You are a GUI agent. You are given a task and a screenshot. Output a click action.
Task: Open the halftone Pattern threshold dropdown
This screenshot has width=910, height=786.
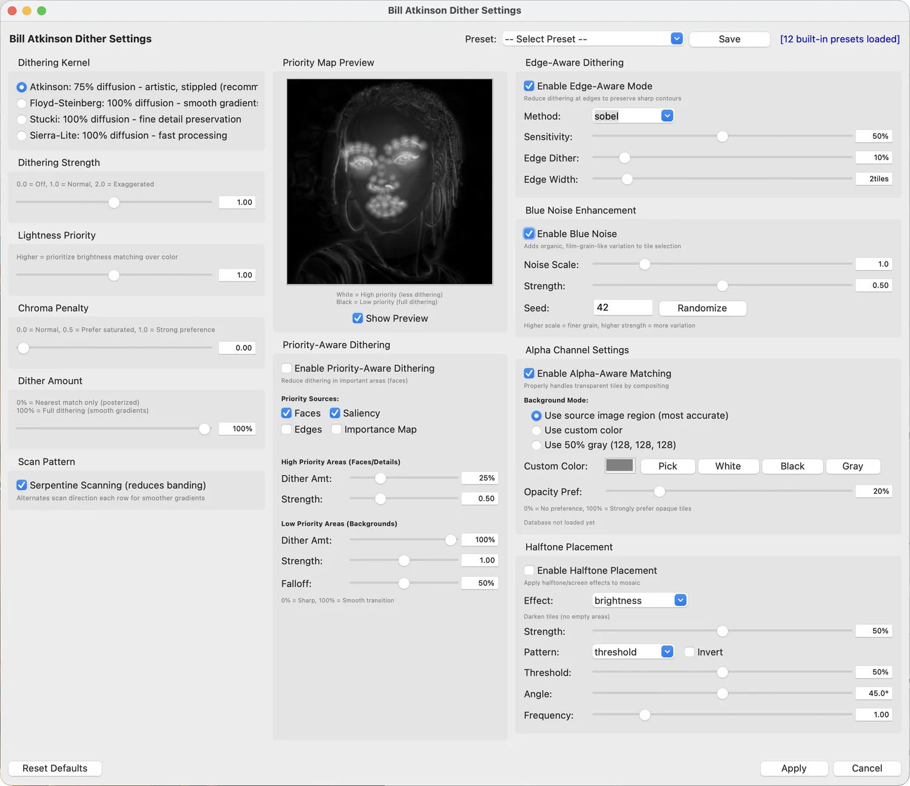(633, 652)
